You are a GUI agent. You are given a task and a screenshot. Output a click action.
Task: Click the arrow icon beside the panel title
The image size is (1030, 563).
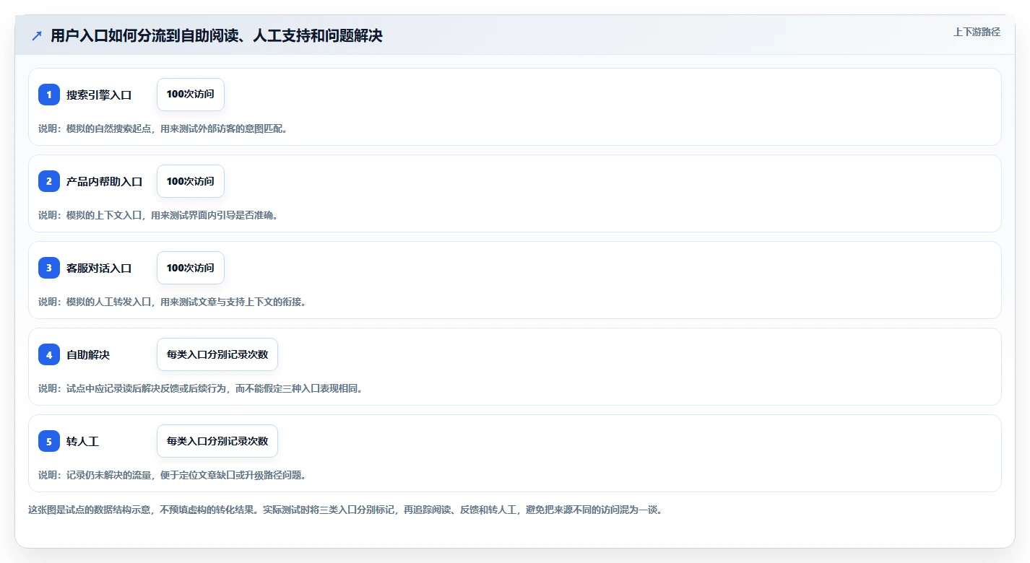tap(37, 36)
